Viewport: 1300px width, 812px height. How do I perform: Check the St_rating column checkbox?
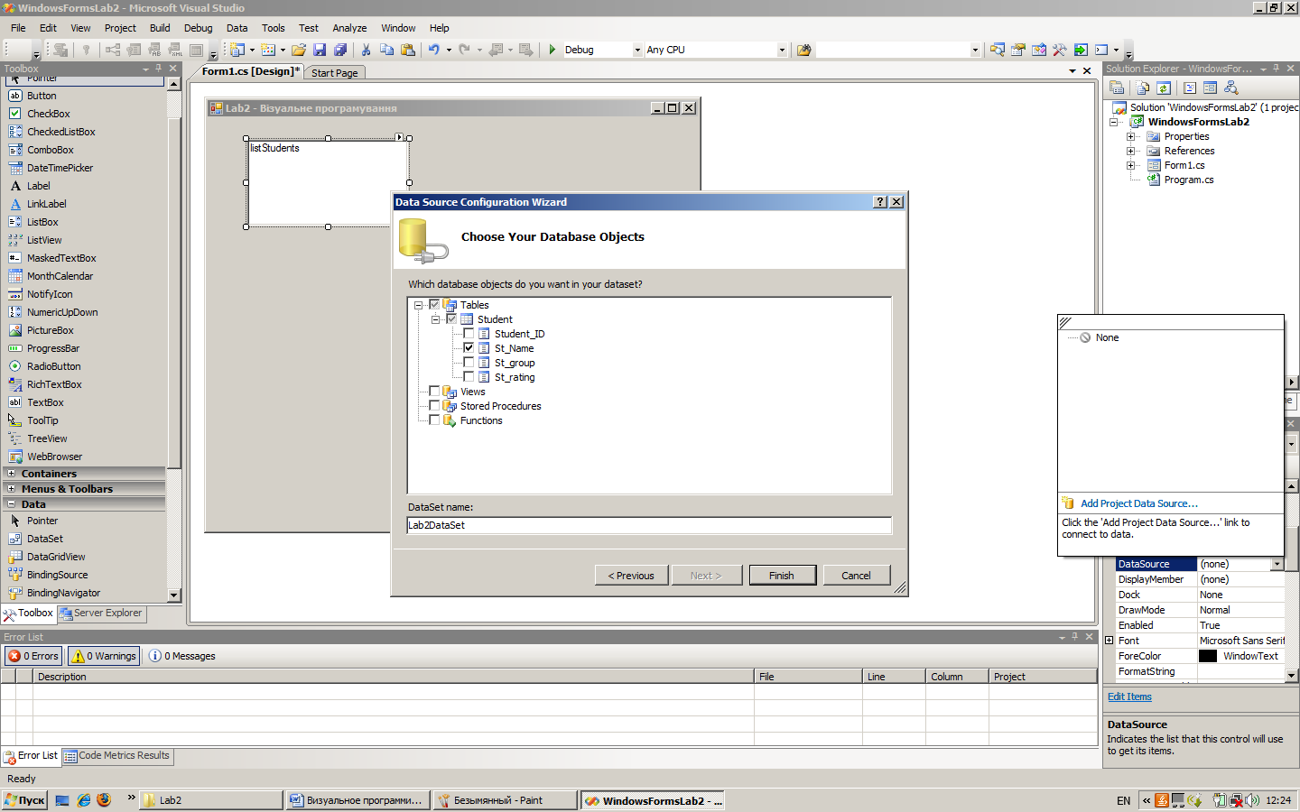pos(469,376)
